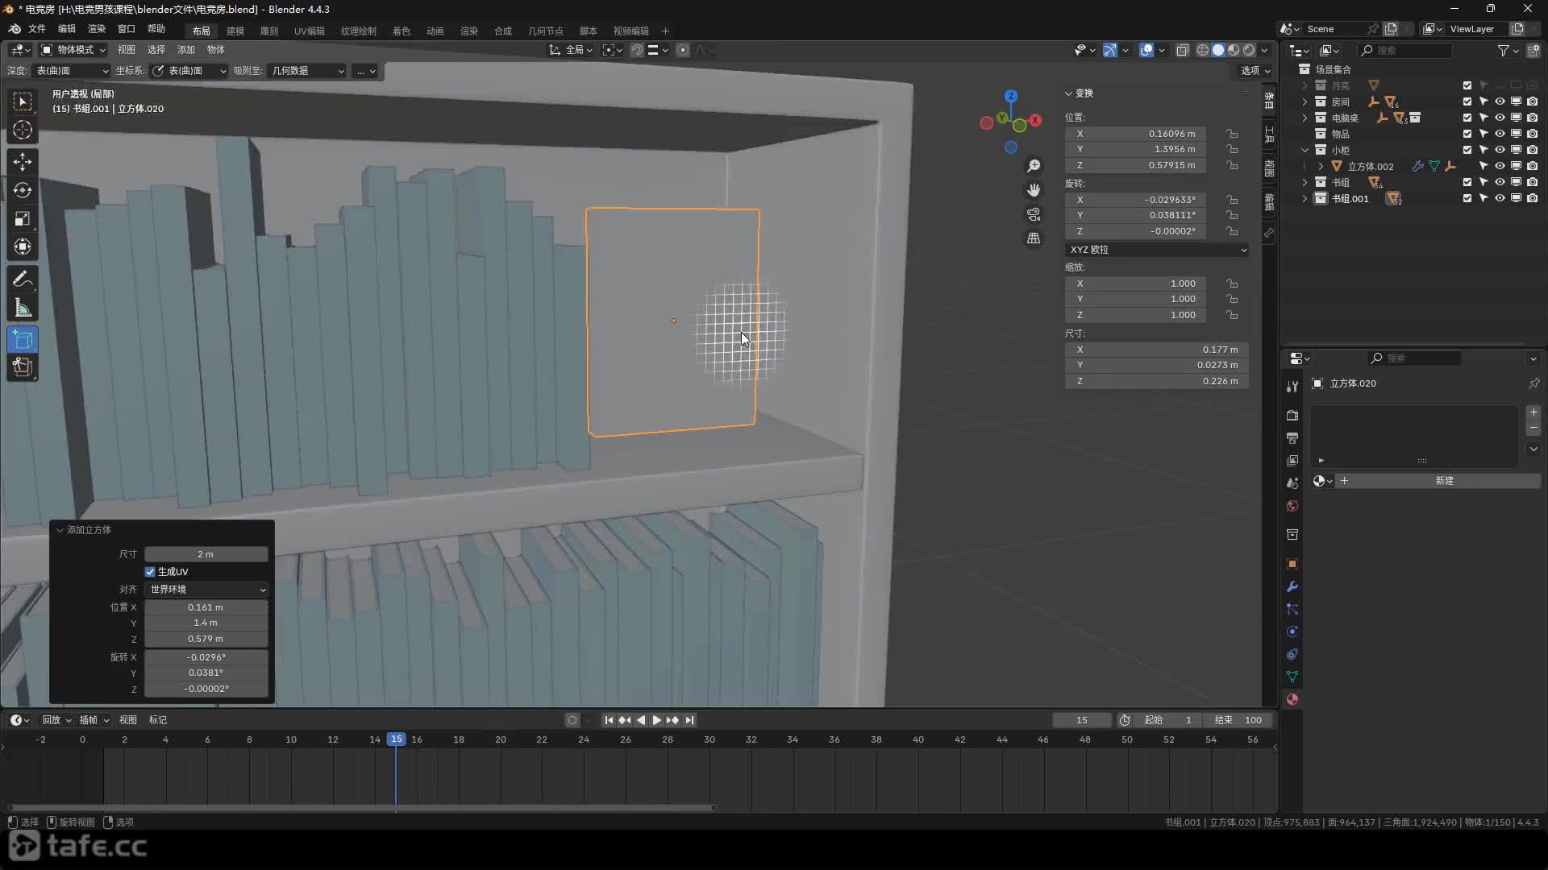Click the pan view hand icon
Viewport: 1548px width, 870px height.
(x=1034, y=190)
